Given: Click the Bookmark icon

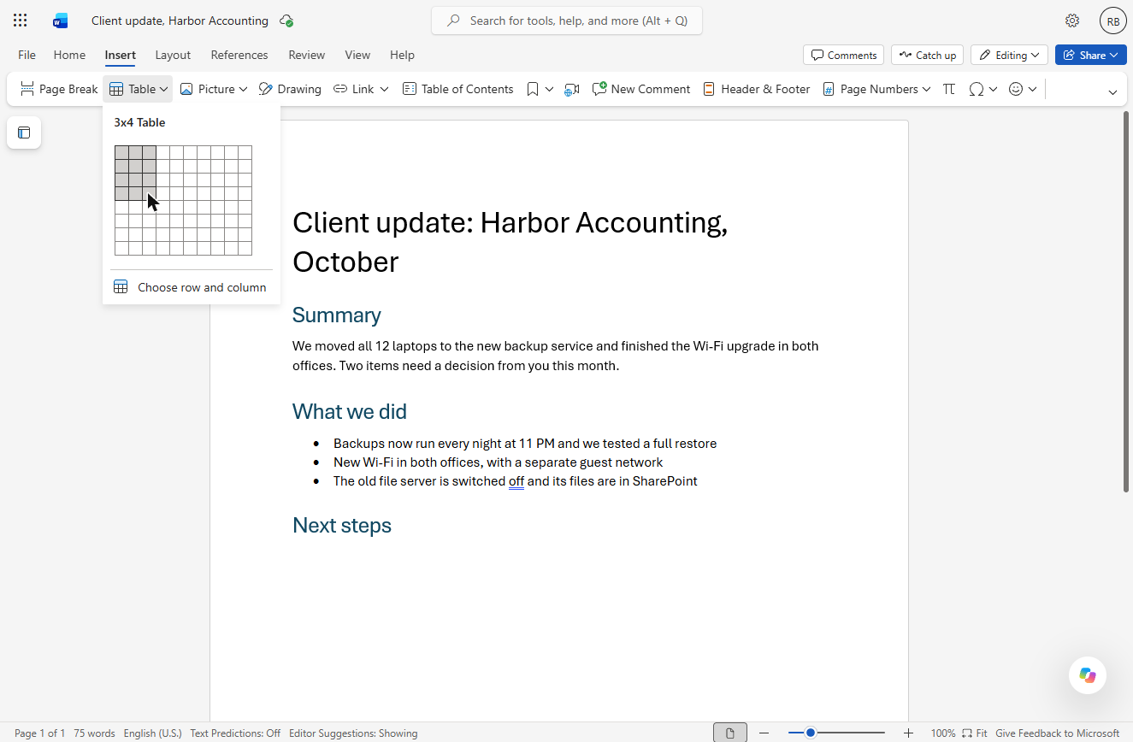Looking at the screenshot, I should (x=533, y=89).
